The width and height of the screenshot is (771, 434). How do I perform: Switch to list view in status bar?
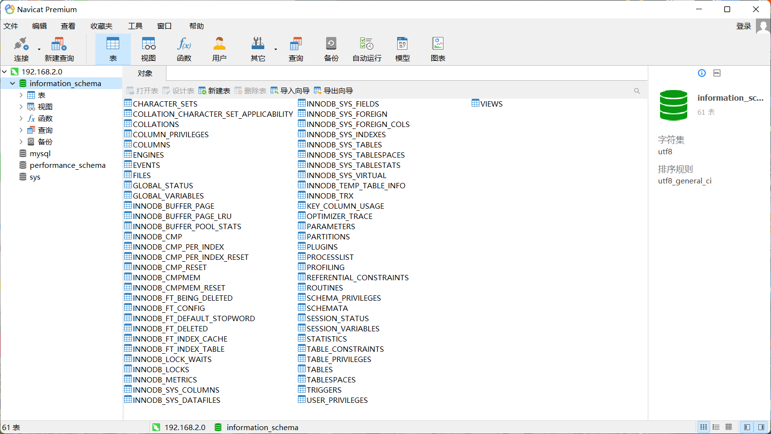[x=716, y=427]
